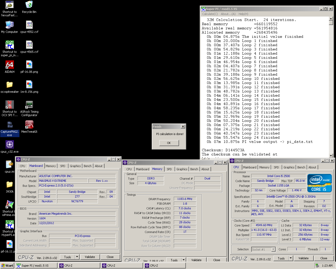Viewport: 336px width, 269px height.
Task: Click the system tray network icon
Action: pos(317,266)
